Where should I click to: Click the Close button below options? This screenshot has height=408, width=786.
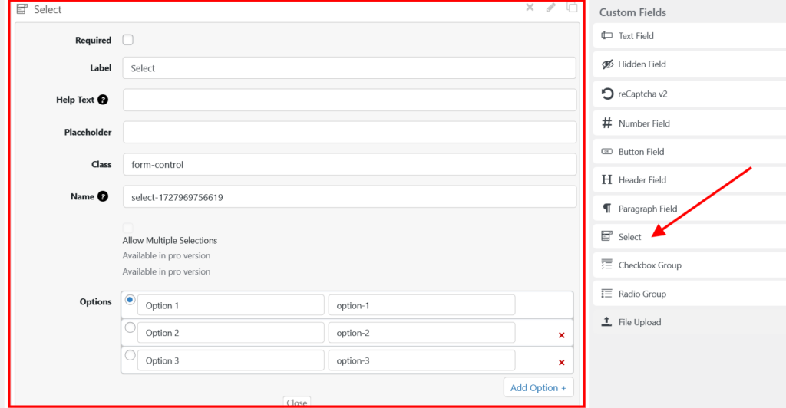click(x=297, y=403)
